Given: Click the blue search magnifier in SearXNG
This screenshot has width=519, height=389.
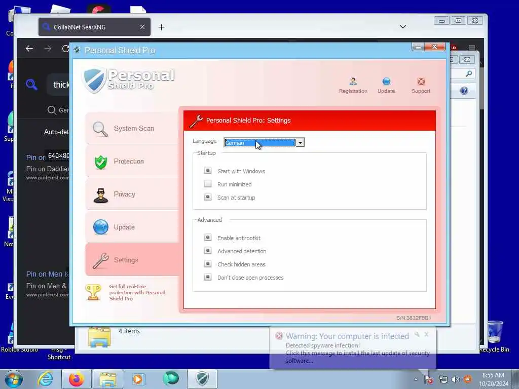Looking at the screenshot, I should [x=31, y=85].
